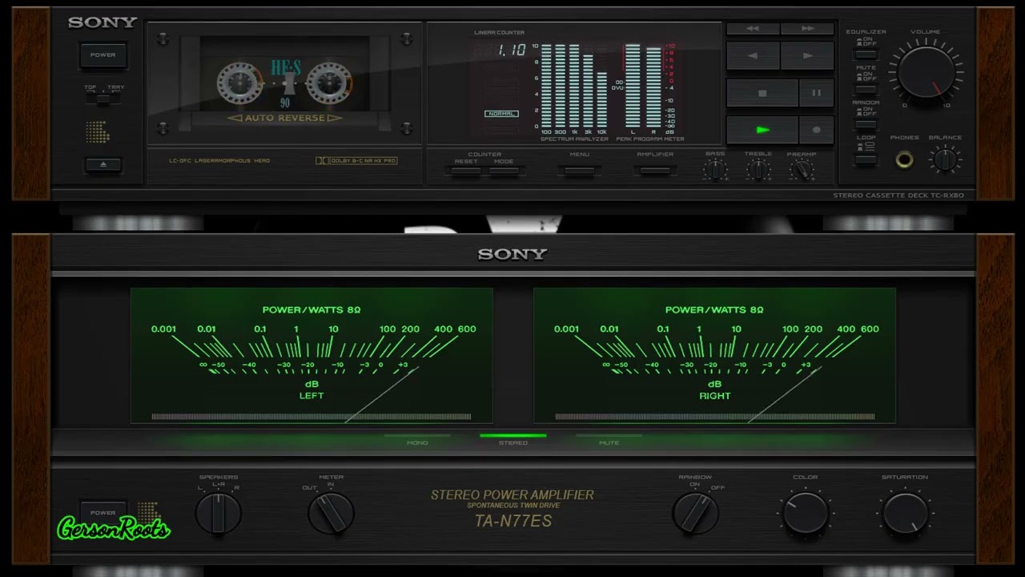Click the eject button on the cassette deck
The height and width of the screenshot is (577, 1025).
click(103, 165)
